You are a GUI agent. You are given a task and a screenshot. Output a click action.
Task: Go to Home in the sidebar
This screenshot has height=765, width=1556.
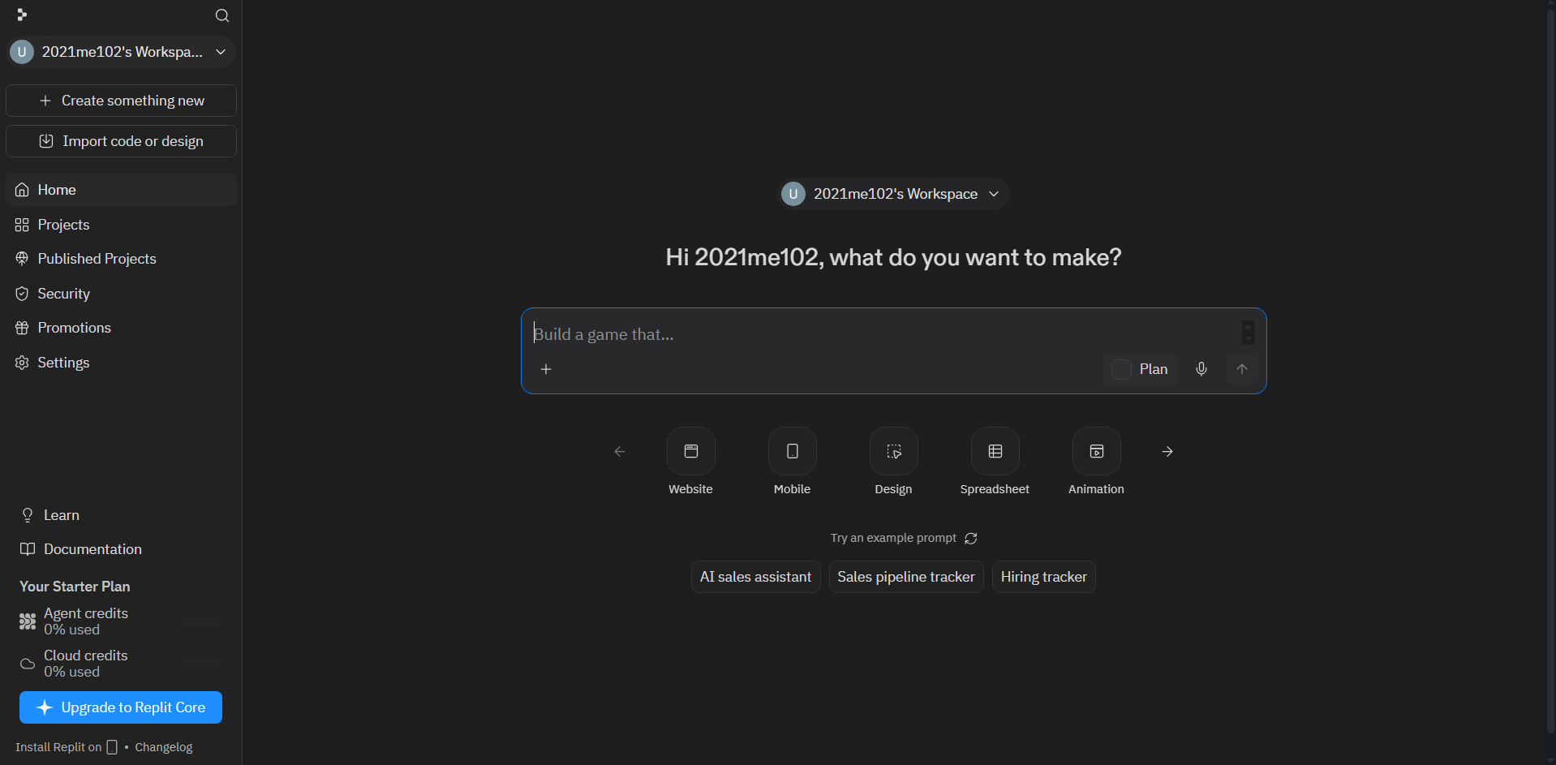pos(122,190)
